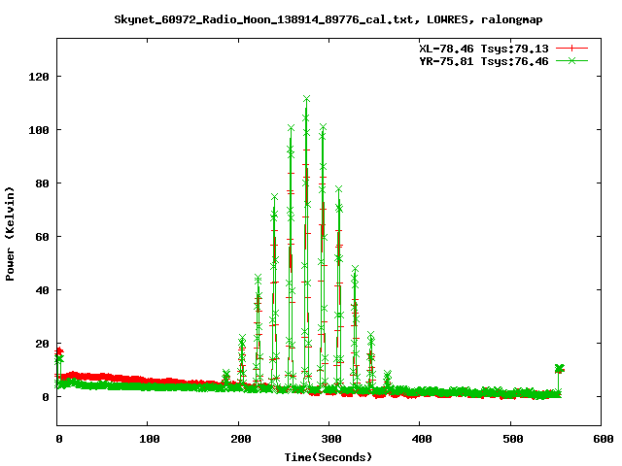Click the green spike at the end of the trace
The image size is (622, 466).
[559, 369]
